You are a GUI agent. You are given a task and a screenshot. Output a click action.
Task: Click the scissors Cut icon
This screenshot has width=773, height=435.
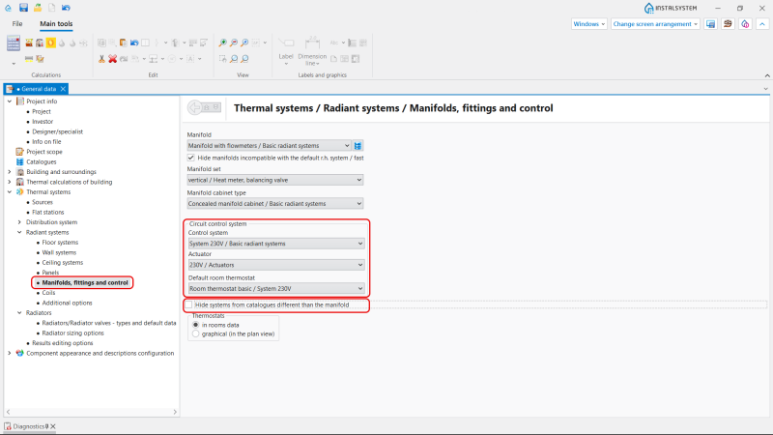click(101, 59)
